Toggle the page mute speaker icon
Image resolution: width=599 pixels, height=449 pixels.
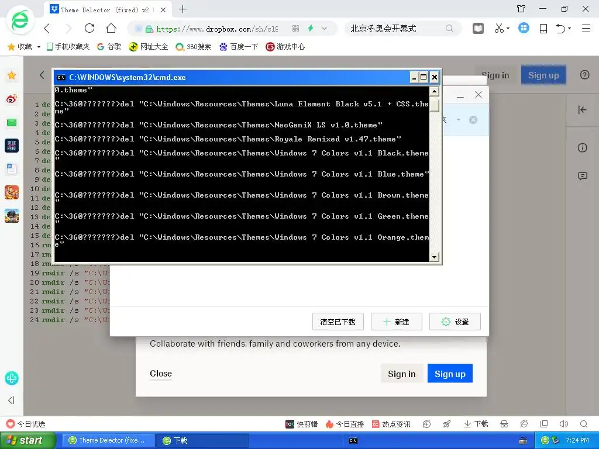563,424
